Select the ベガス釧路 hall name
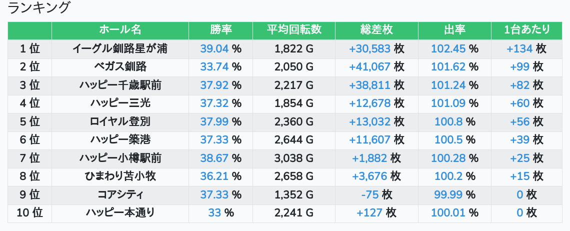The image size is (570, 231). pos(120,66)
